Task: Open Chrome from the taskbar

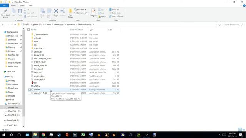Action: 43,135
